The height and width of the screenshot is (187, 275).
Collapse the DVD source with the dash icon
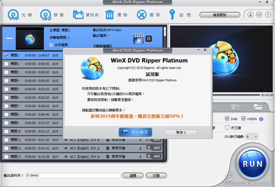click(x=9, y=38)
